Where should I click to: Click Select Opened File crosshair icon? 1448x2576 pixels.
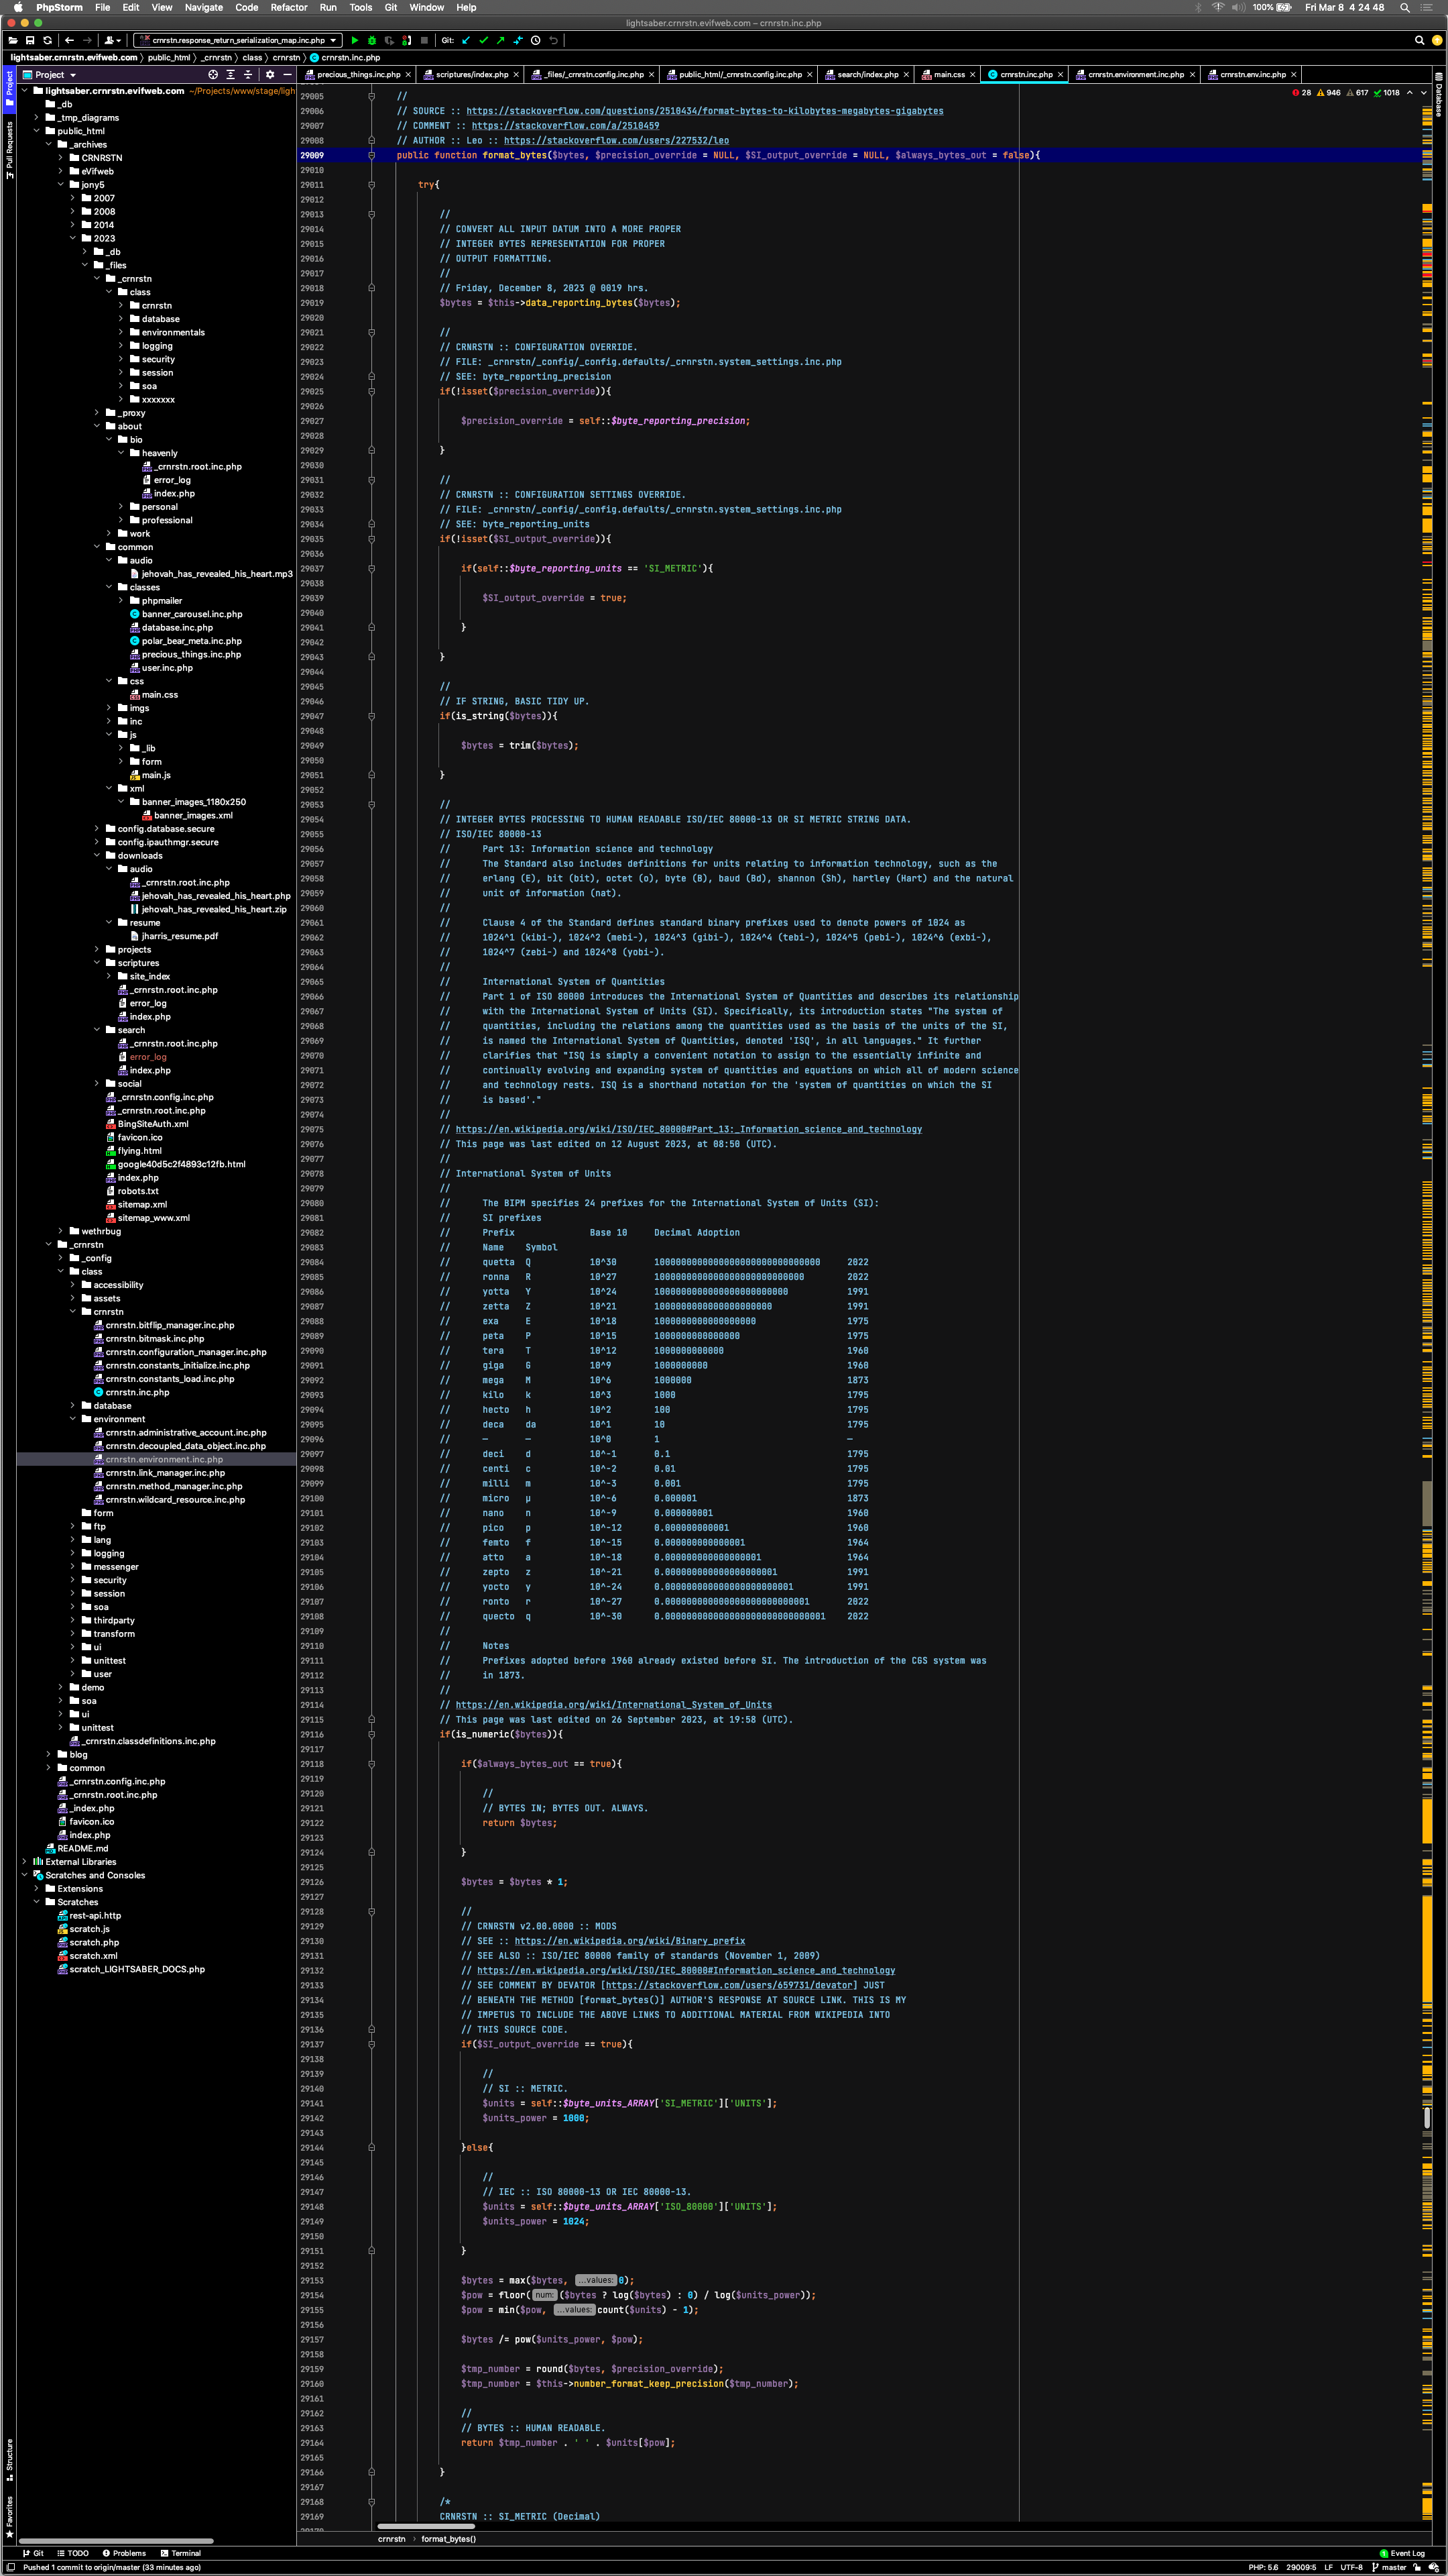(x=213, y=74)
